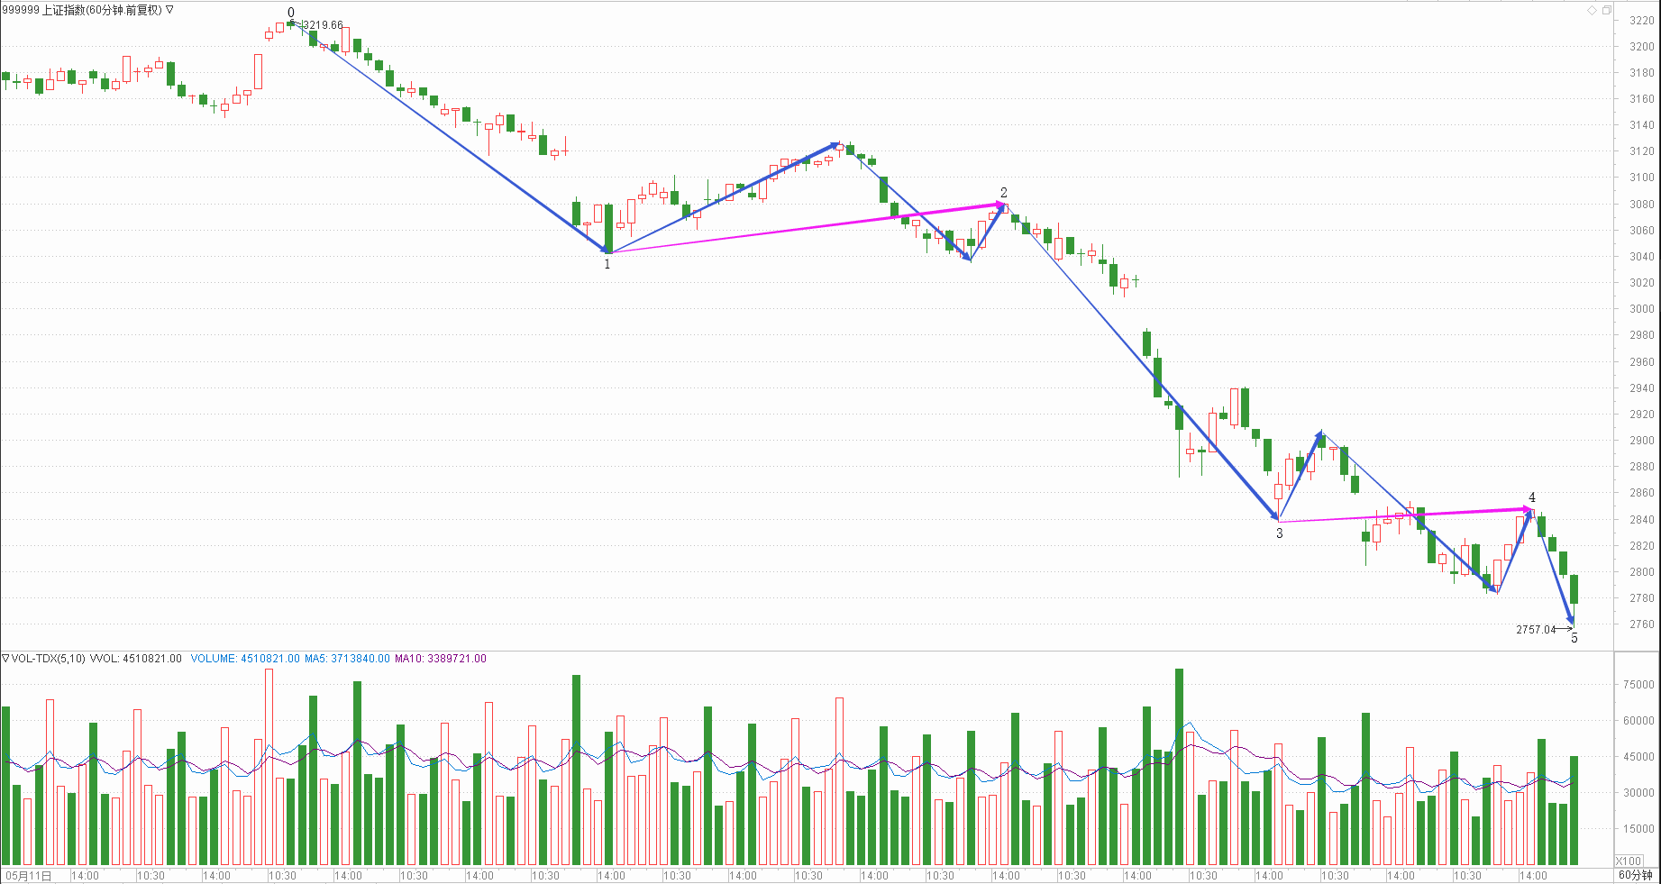Select wave label 4 marker
The width and height of the screenshot is (1661, 884).
(1531, 497)
